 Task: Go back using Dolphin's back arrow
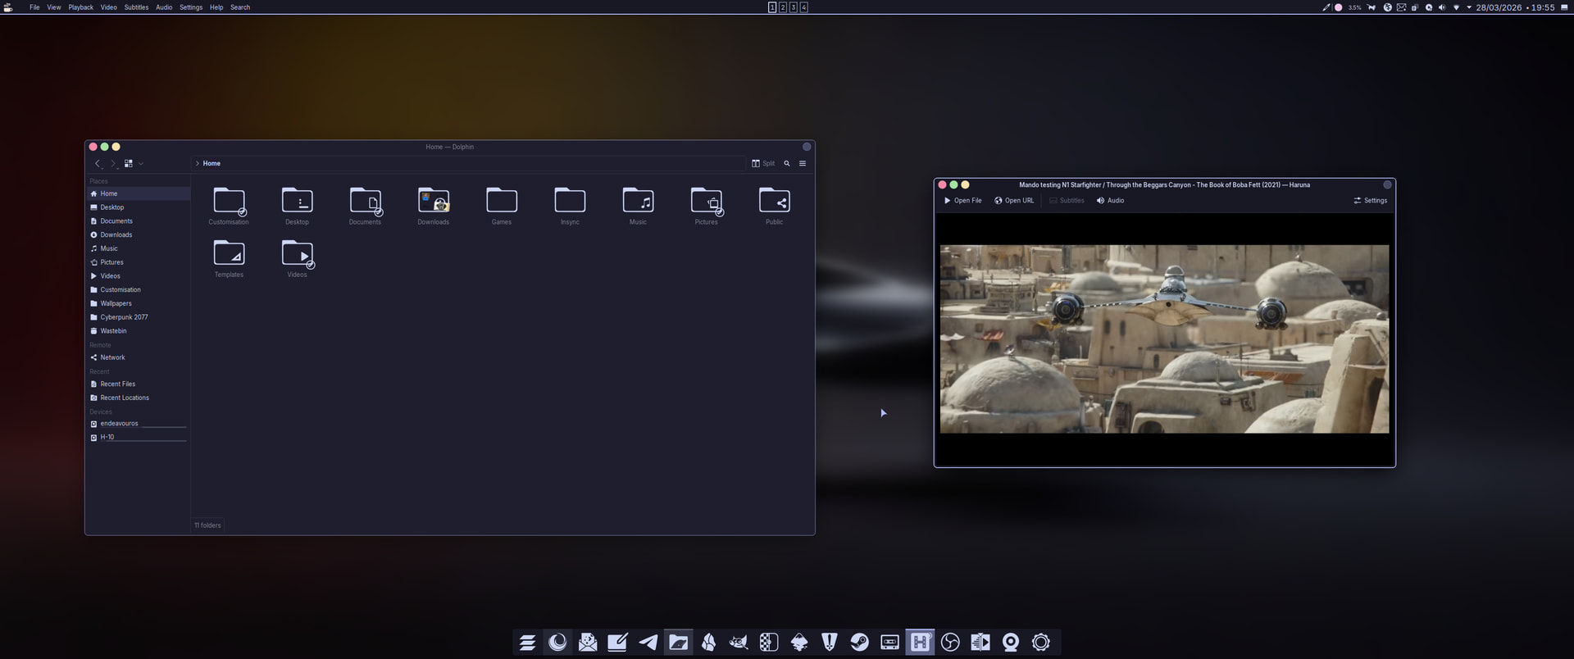pyautogui.click(x=98, y=163)
